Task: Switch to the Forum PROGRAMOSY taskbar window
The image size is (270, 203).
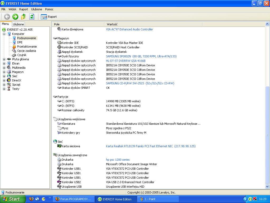Action: (x=74, y=199)
